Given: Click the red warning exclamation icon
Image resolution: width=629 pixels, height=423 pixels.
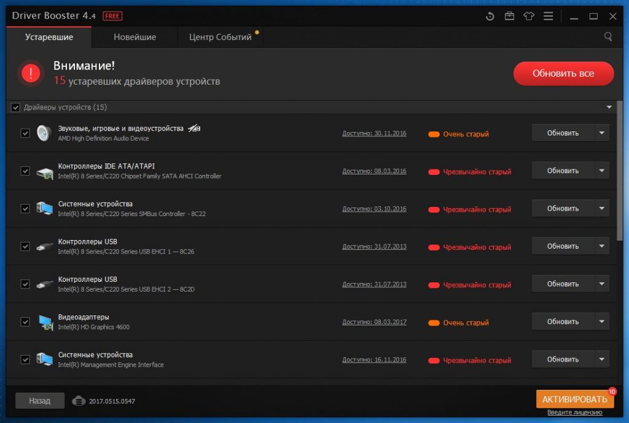Looking at the screenshot, I should [29, 74].
